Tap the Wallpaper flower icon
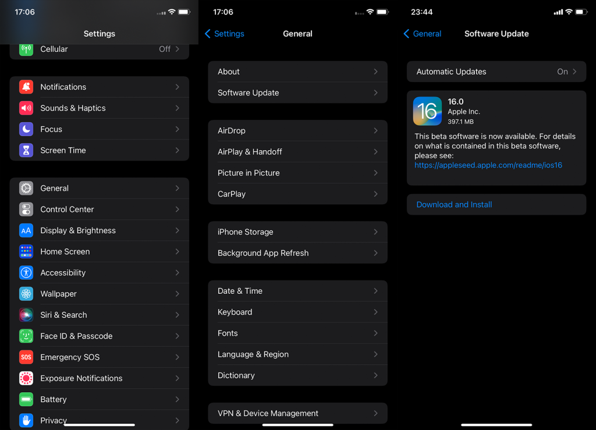This screenshot has height=430, width=596. (26, 294)
